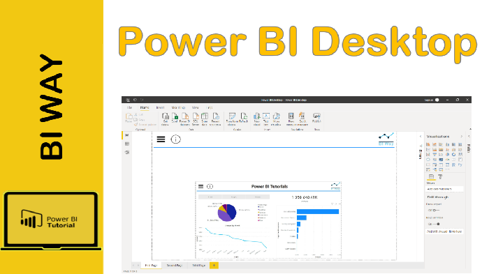
Task: Collapse the Visualizations pane chevron
Action: pyautogui.click(x=462, y=137)
